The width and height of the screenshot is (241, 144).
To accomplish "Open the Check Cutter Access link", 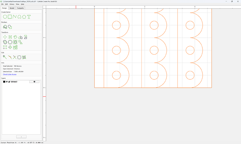I will pos(10,74).
